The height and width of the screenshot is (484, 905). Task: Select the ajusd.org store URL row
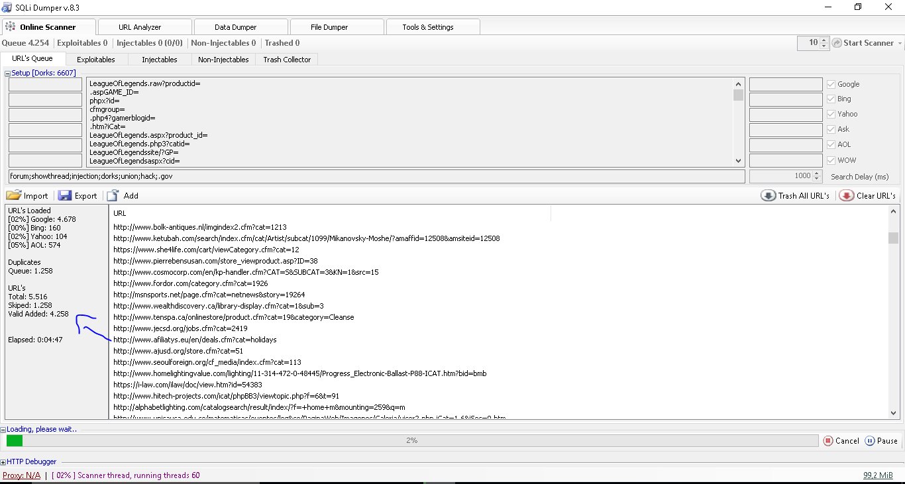(178, 351)
